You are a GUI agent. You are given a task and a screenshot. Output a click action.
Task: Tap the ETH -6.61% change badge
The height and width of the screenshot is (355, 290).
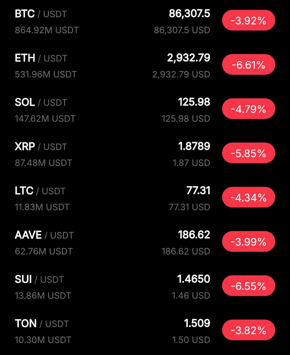[x=248, y=65]
